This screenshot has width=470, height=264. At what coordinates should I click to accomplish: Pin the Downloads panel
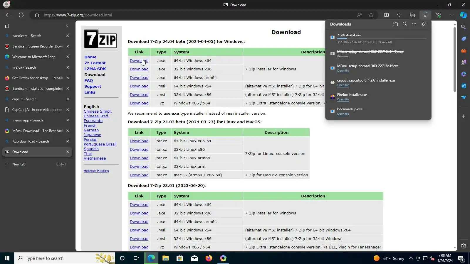(424, 24)
